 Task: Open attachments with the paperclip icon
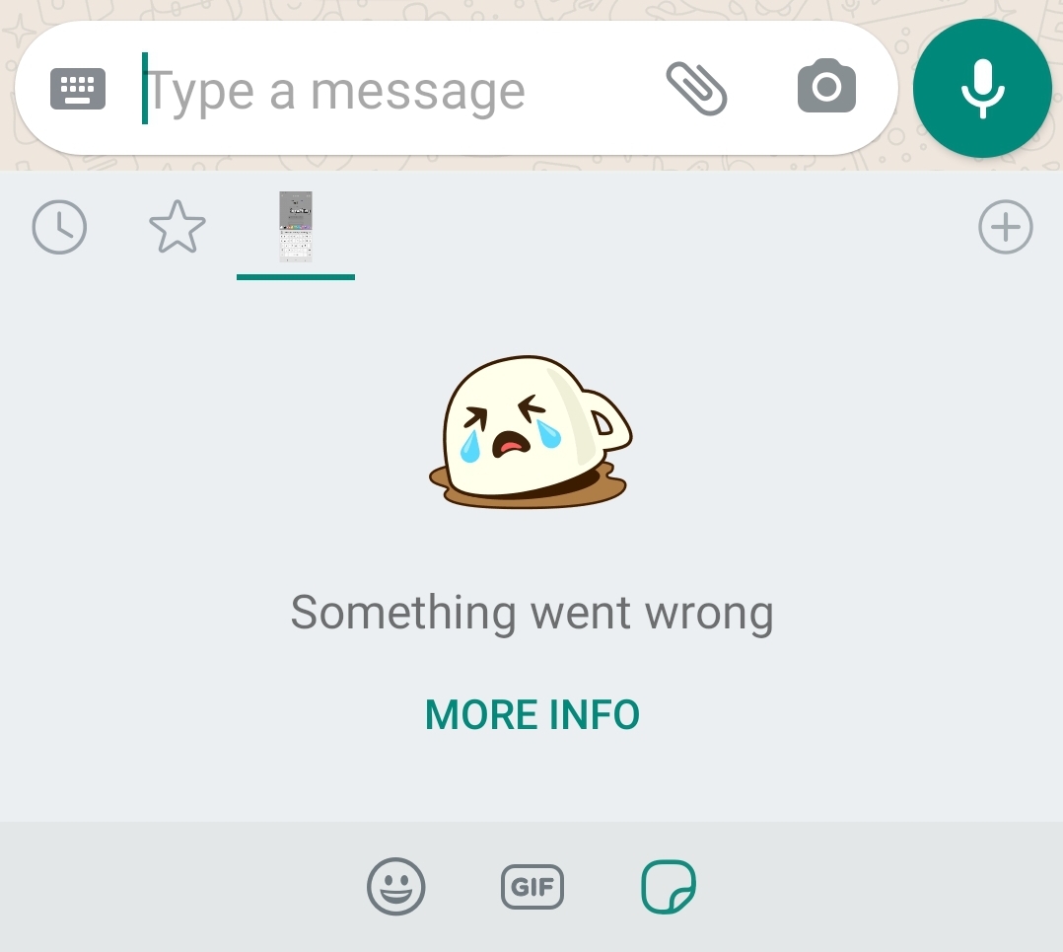[x=696, y=88]
